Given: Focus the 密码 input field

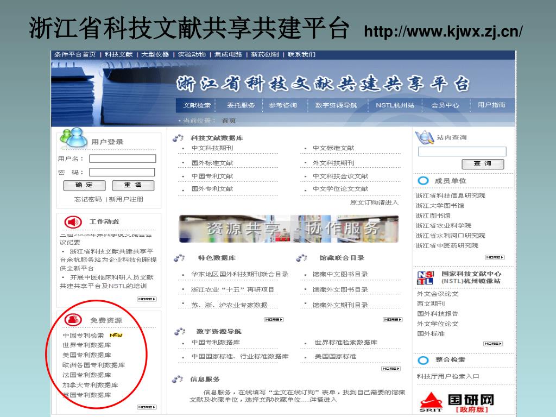Looking at the screenshot, I should [x=122, y=172].
